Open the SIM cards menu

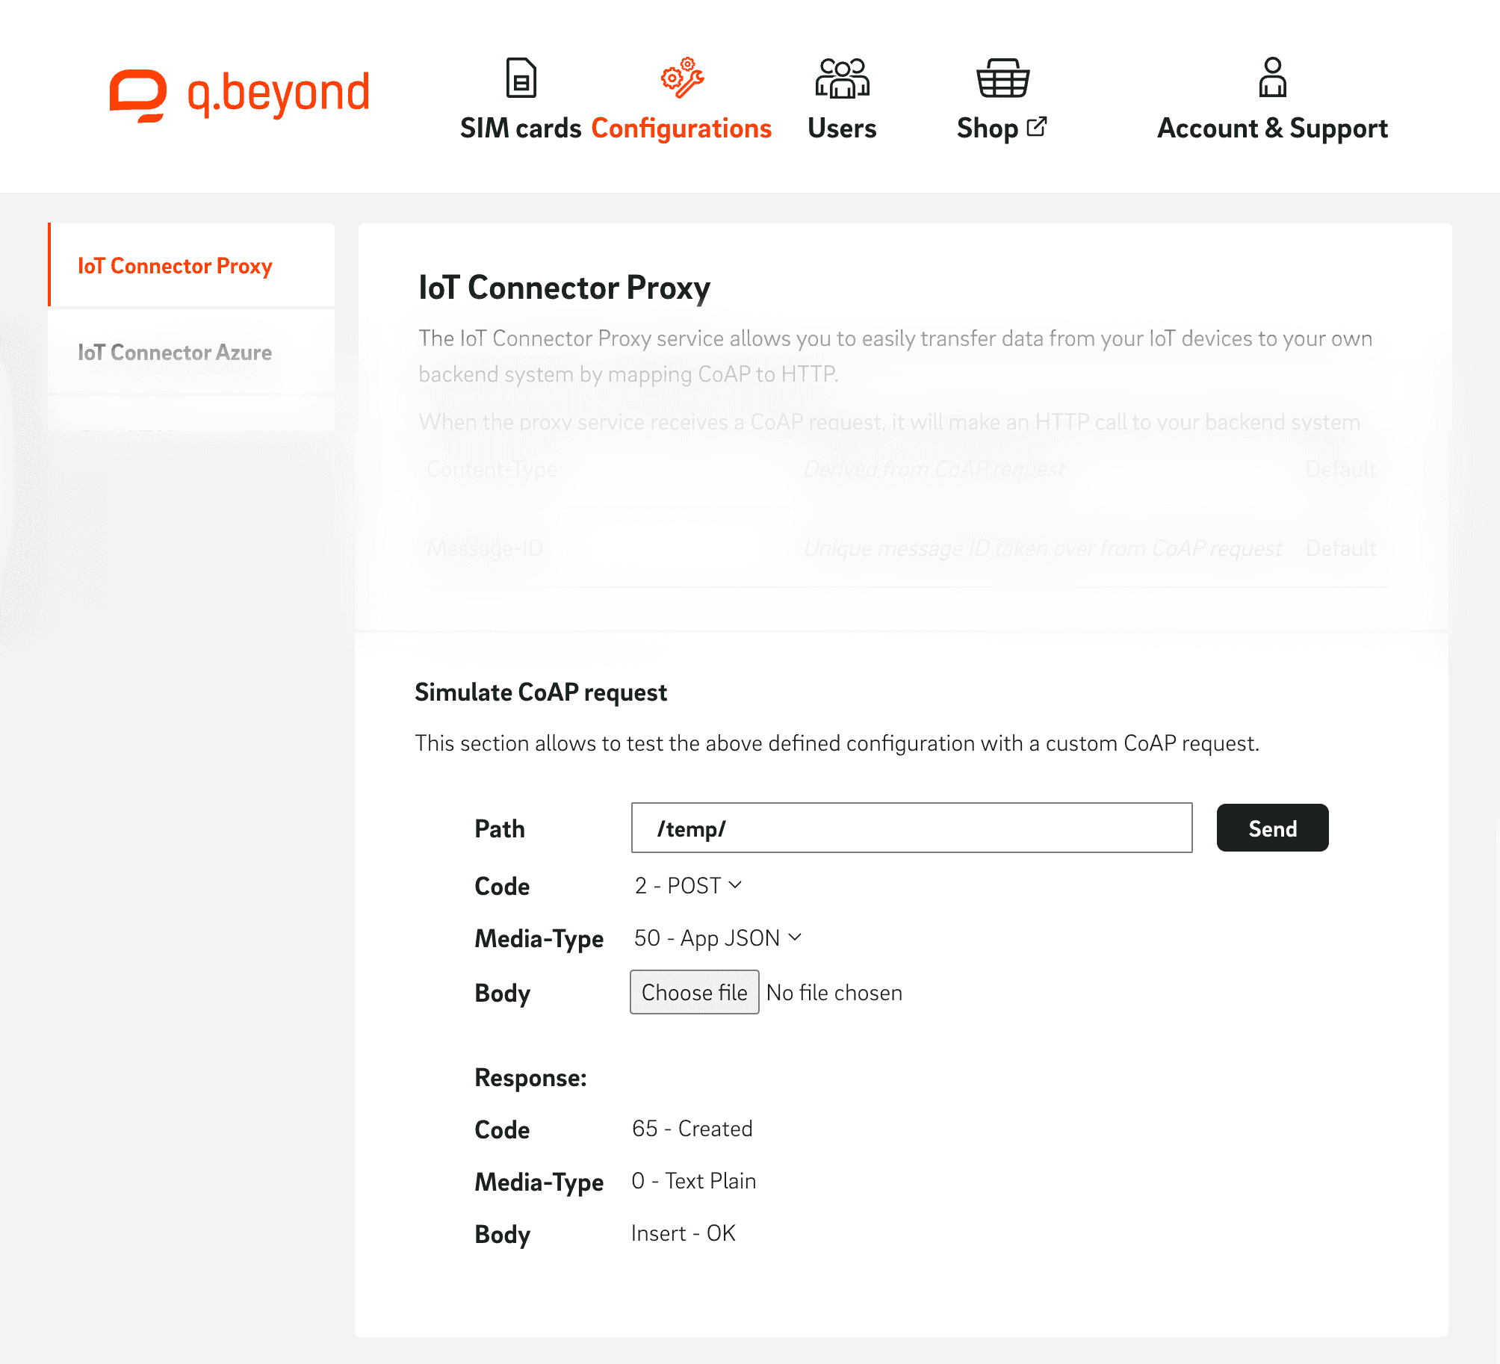tap(521, 128)
